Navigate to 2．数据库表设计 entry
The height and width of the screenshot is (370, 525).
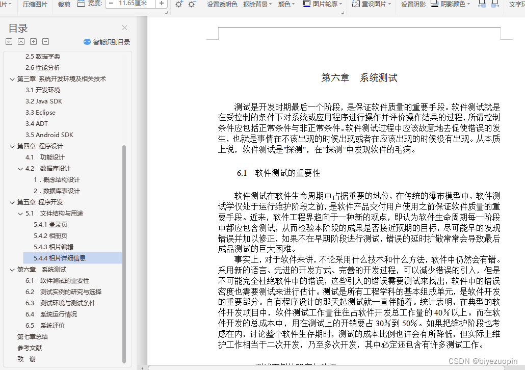[x=57, y=191]
